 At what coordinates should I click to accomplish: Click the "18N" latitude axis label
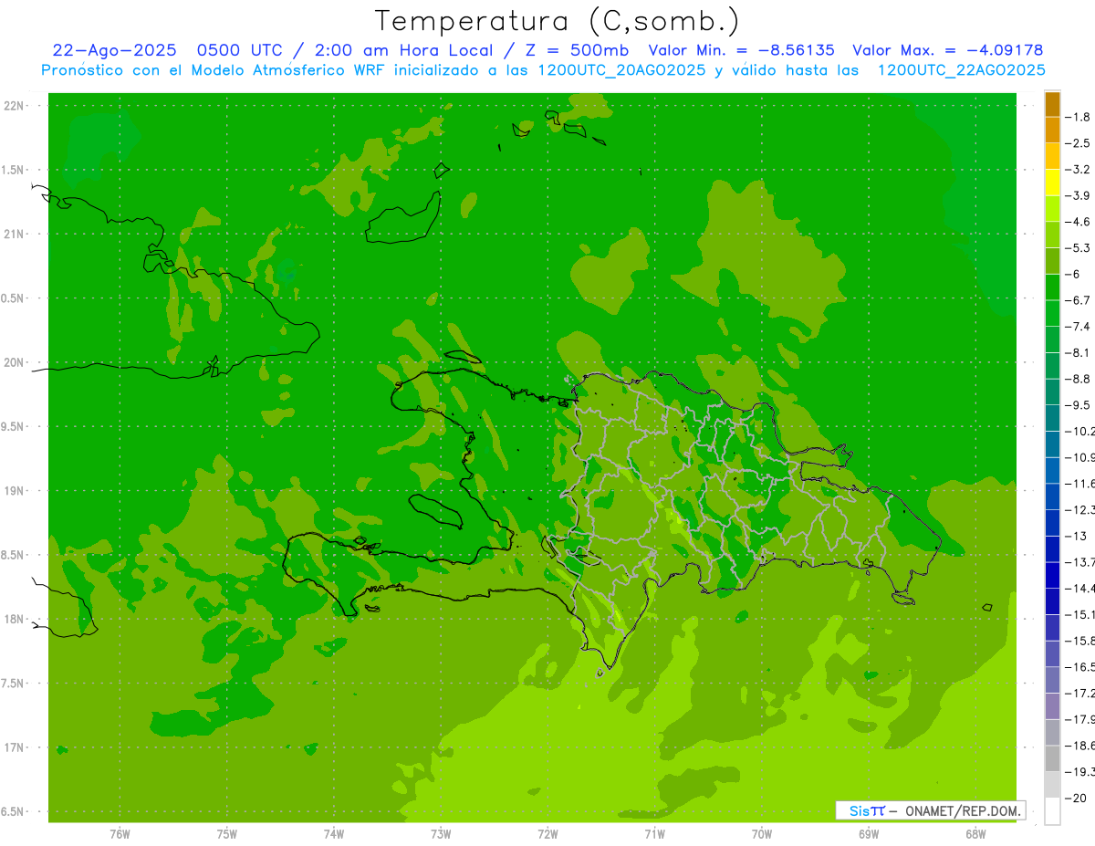[x=15, y=619]
